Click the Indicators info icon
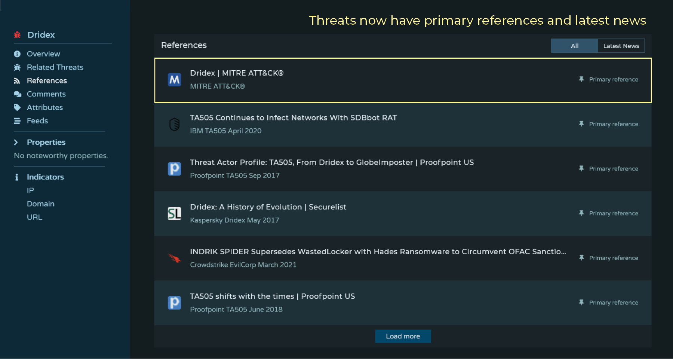Screen dimensions: 673x359 (16, 177)
